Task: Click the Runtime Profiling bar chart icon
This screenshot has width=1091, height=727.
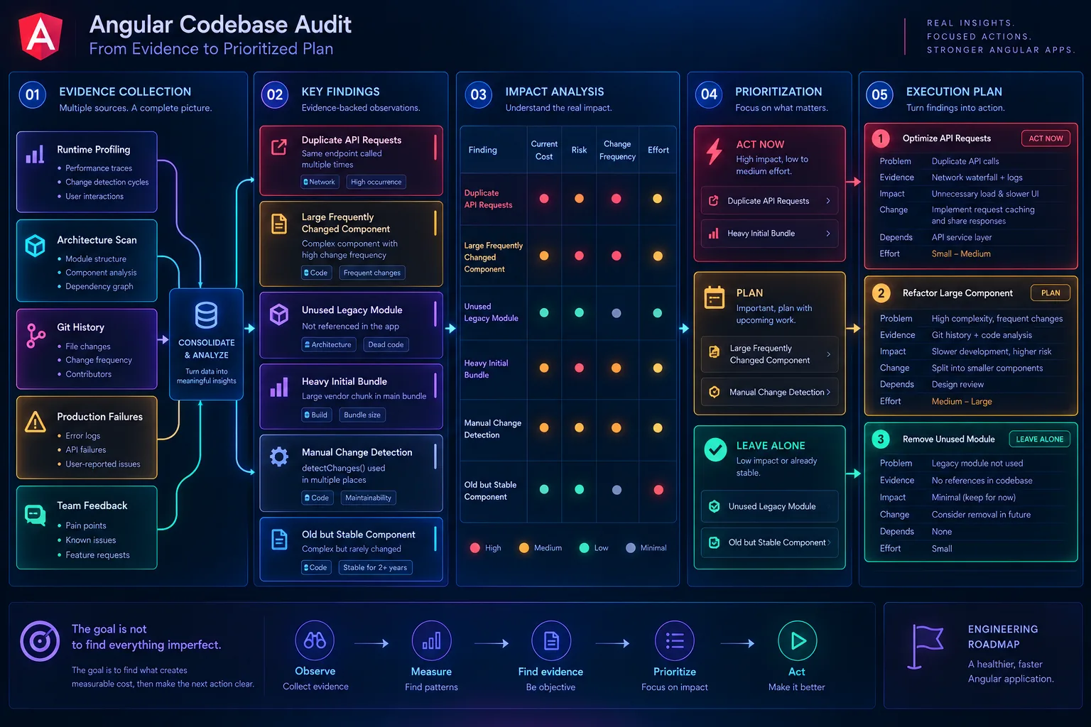Action: [x=35, y=154]
